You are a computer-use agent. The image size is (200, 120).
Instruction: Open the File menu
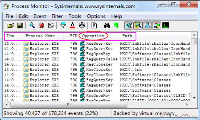(9, 16)
